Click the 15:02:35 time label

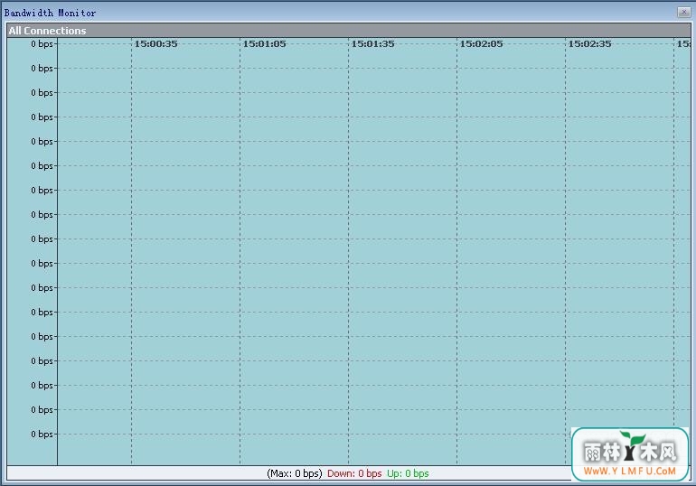[590, 44]
